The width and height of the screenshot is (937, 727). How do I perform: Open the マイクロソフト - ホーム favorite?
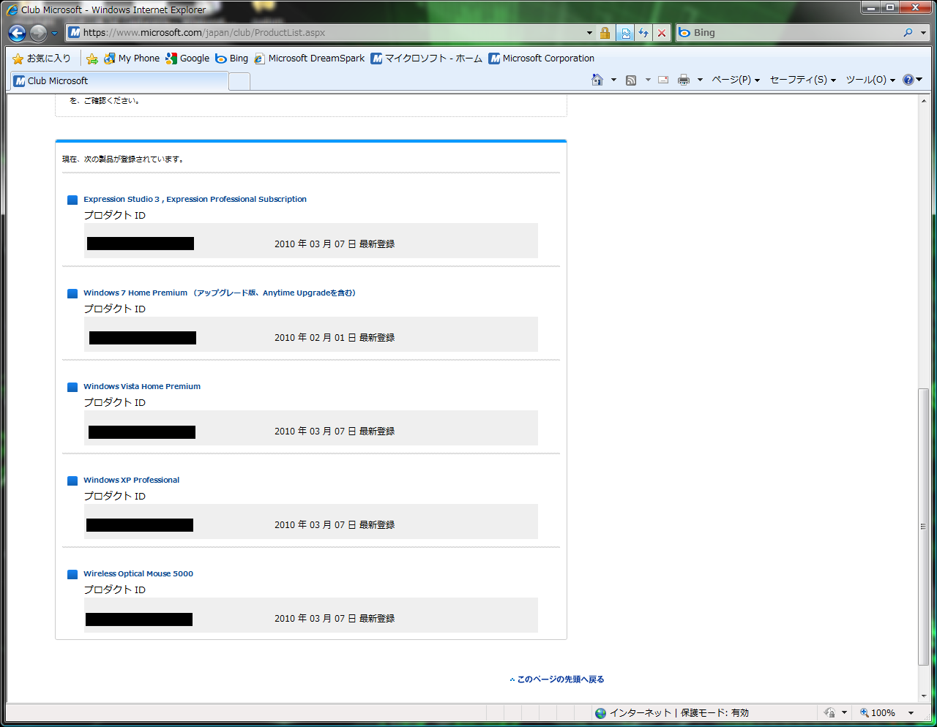(x=426, y=59)
